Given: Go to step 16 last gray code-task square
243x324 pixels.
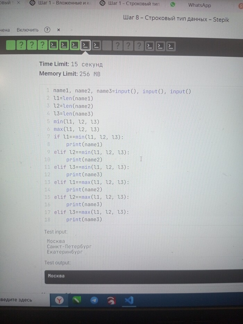Looking at the screenshot, I should coord(171,47).
